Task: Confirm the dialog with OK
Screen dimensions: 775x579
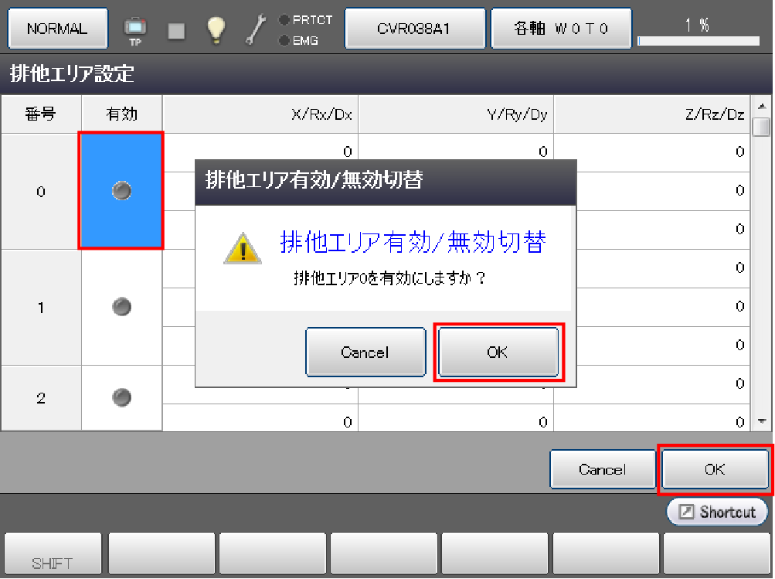Action: (498, 352)
